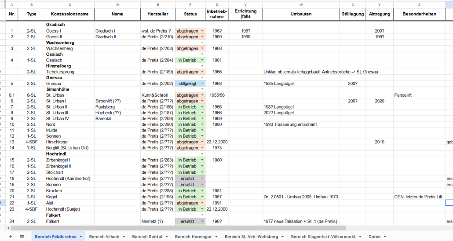The width and height of the screenshot is (453, 241).
Task: Open empty status dropdown in Simonhöhe row
Action: point(202,89)
